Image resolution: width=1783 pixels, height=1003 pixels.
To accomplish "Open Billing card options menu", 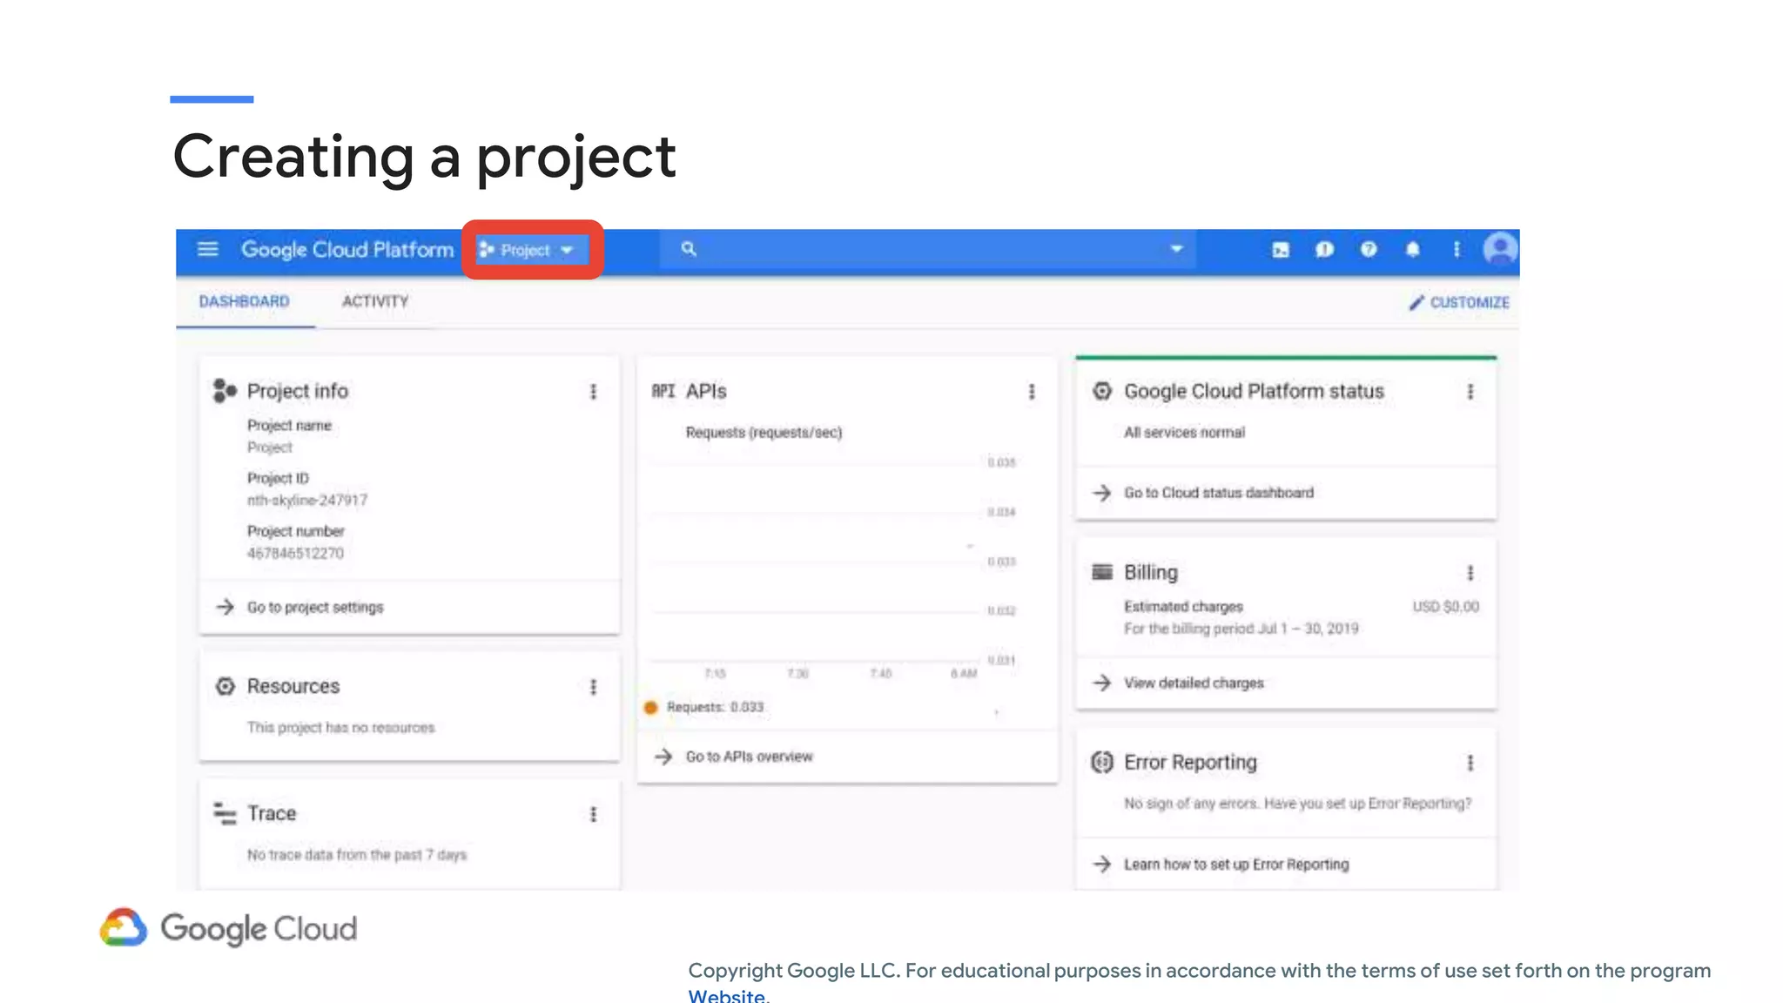I will 1470,573.
